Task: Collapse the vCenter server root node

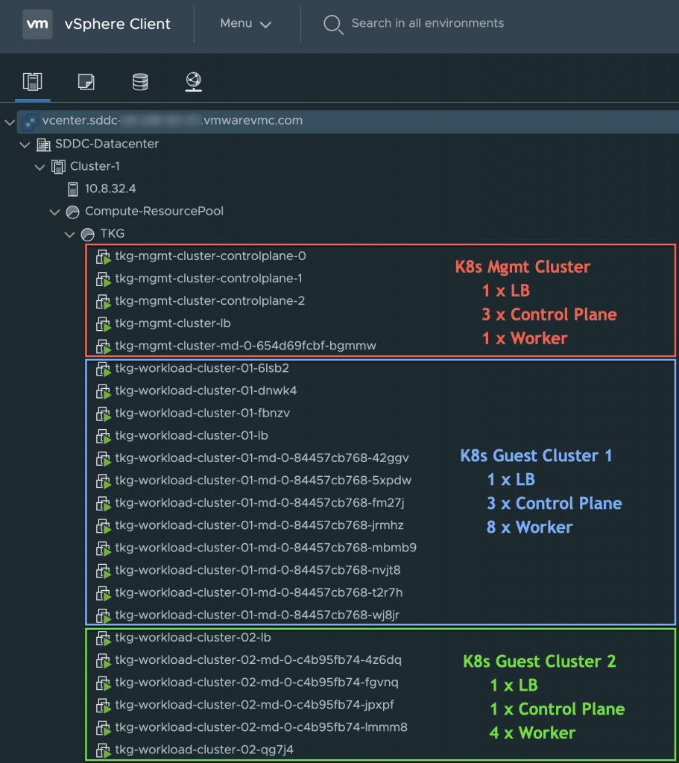Action: 10,121
